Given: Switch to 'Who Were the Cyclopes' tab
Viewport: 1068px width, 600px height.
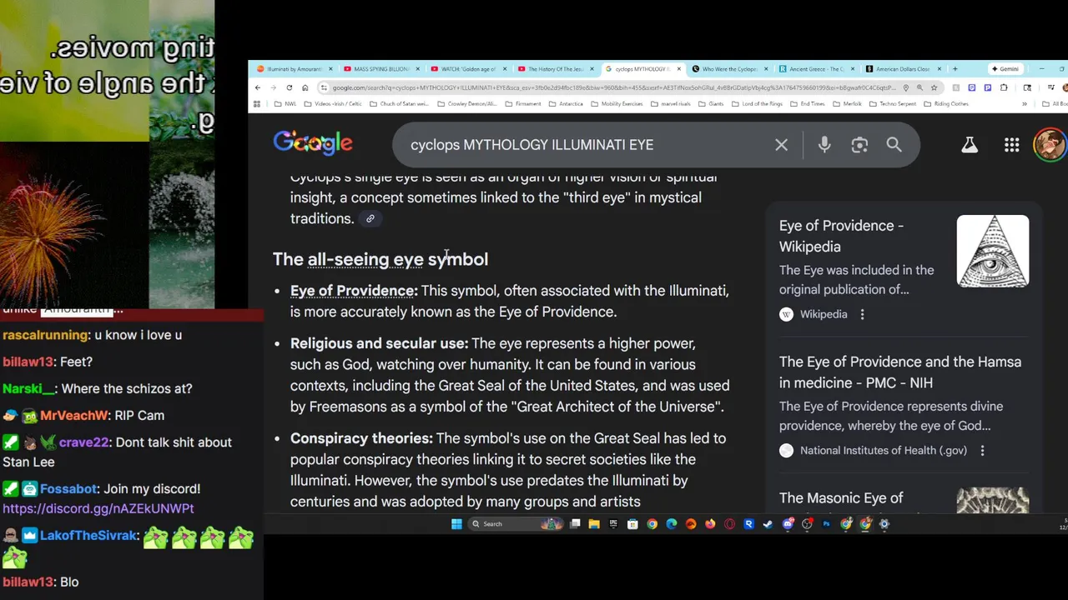Looking at the screenshot, I should 728,69.
